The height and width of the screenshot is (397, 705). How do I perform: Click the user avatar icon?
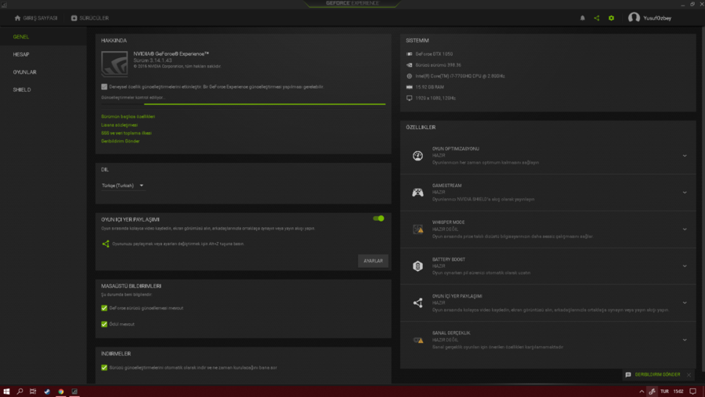pos(634,17)
